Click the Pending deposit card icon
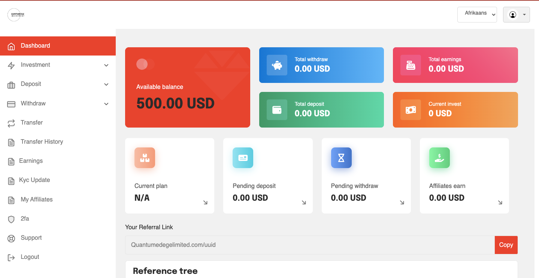 coord(243,158)
